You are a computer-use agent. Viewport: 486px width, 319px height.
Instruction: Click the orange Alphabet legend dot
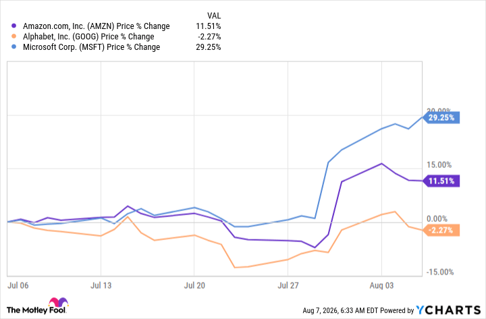coord(14,36)
